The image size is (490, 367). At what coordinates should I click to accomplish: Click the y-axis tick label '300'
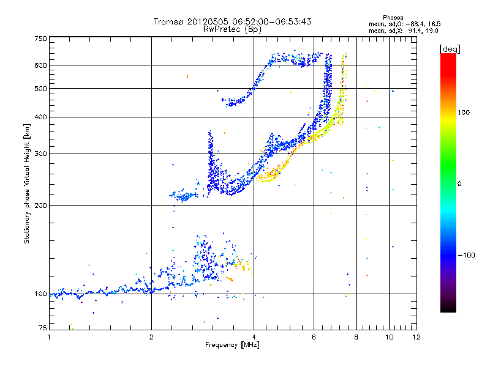pyautogui.click(x=40, y=154)
